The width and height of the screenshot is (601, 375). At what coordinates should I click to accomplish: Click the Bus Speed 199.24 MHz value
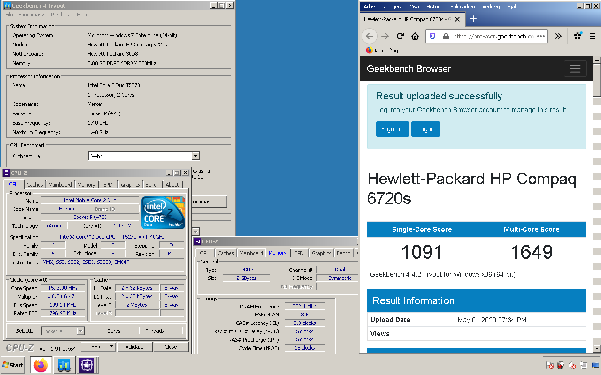(x=63, y=305)
